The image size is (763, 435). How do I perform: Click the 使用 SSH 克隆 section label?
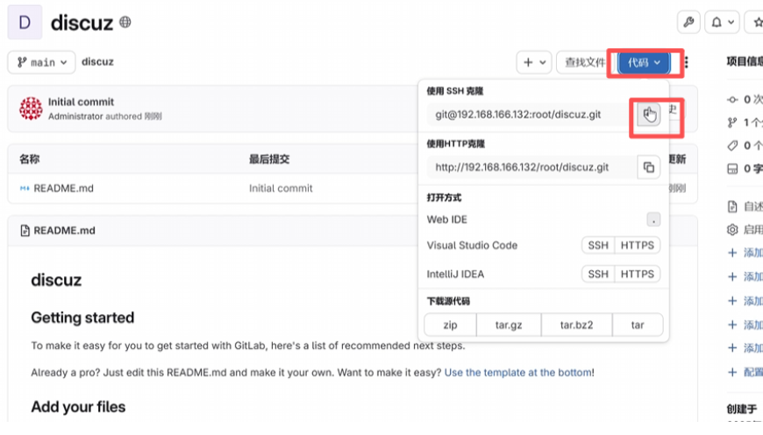[x=454, y=91]
